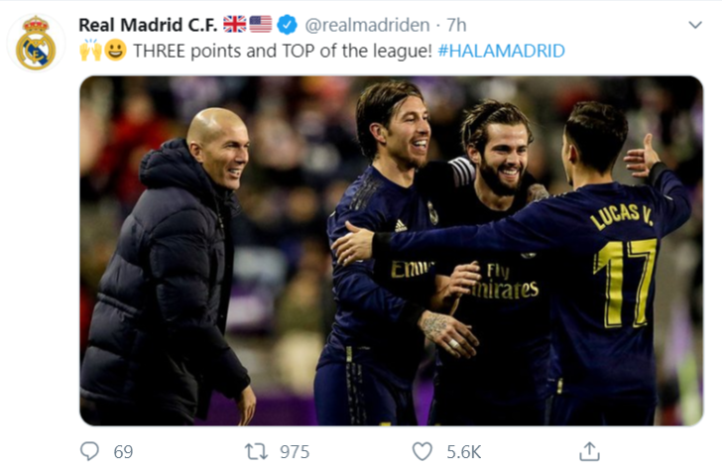Open the reply speech bubble icon
722x469 pixels.
pyautogui.click(x=89, y=451)
